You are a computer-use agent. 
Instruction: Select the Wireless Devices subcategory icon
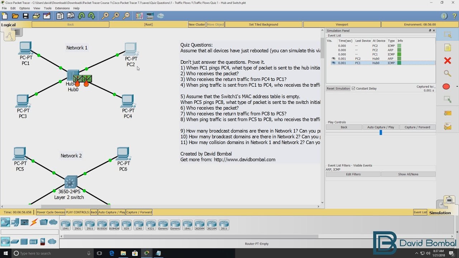[34, 242]
